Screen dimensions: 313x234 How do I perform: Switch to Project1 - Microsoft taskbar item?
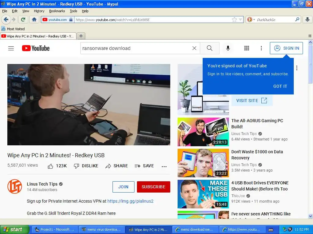(55, 229)
